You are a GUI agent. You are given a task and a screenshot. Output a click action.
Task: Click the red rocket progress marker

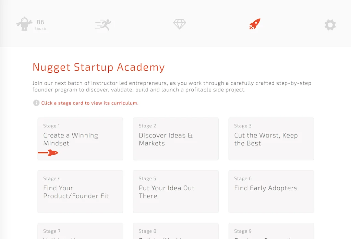click(52, 153)
